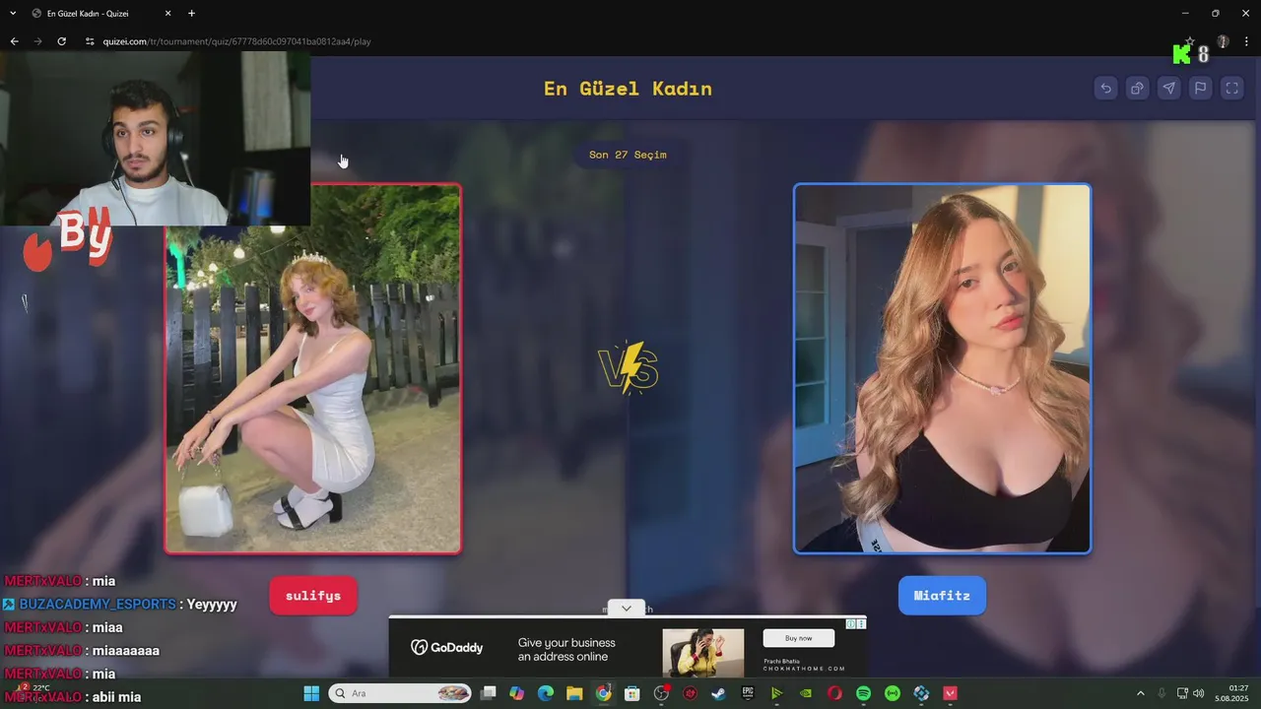Open File Explorer from the taskbar
Image resolution: width=1261 pixels, height=709 pixels.
coord(574,693)
